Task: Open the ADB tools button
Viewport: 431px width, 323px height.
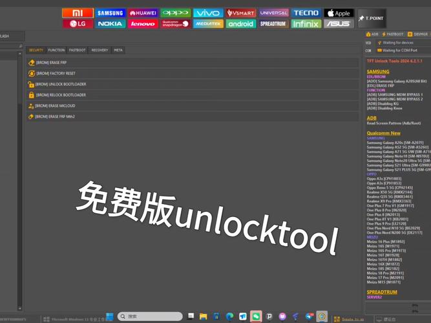Action: click(372, 34)
